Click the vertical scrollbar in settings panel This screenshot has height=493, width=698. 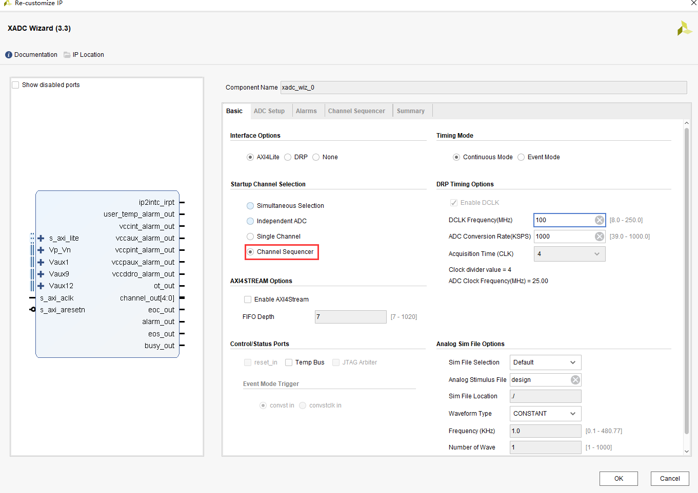coord(687,281)
